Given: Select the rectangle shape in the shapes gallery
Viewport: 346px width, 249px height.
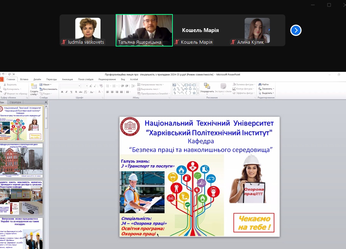Looking at the screenshot, I should point(186,85).
